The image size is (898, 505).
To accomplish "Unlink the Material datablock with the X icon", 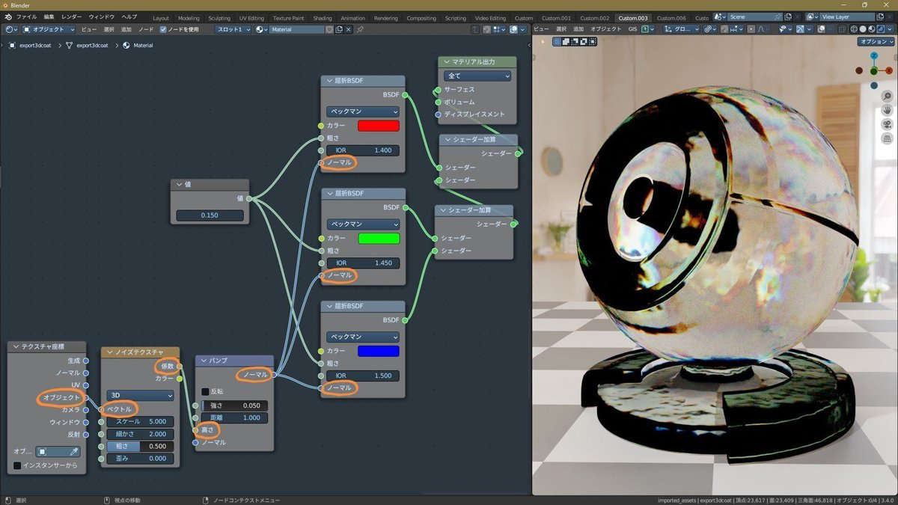I will pyautogui.click(x=349, y=29).
